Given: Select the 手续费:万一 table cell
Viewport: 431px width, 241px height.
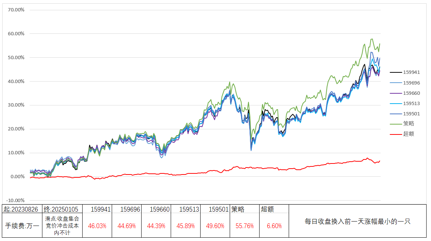Looking at the screenshot, I should click(21, 226).
